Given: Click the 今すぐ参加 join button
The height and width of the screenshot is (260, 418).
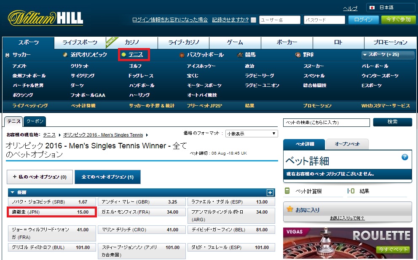Looking at the screenshot, I should pos(399,20).
